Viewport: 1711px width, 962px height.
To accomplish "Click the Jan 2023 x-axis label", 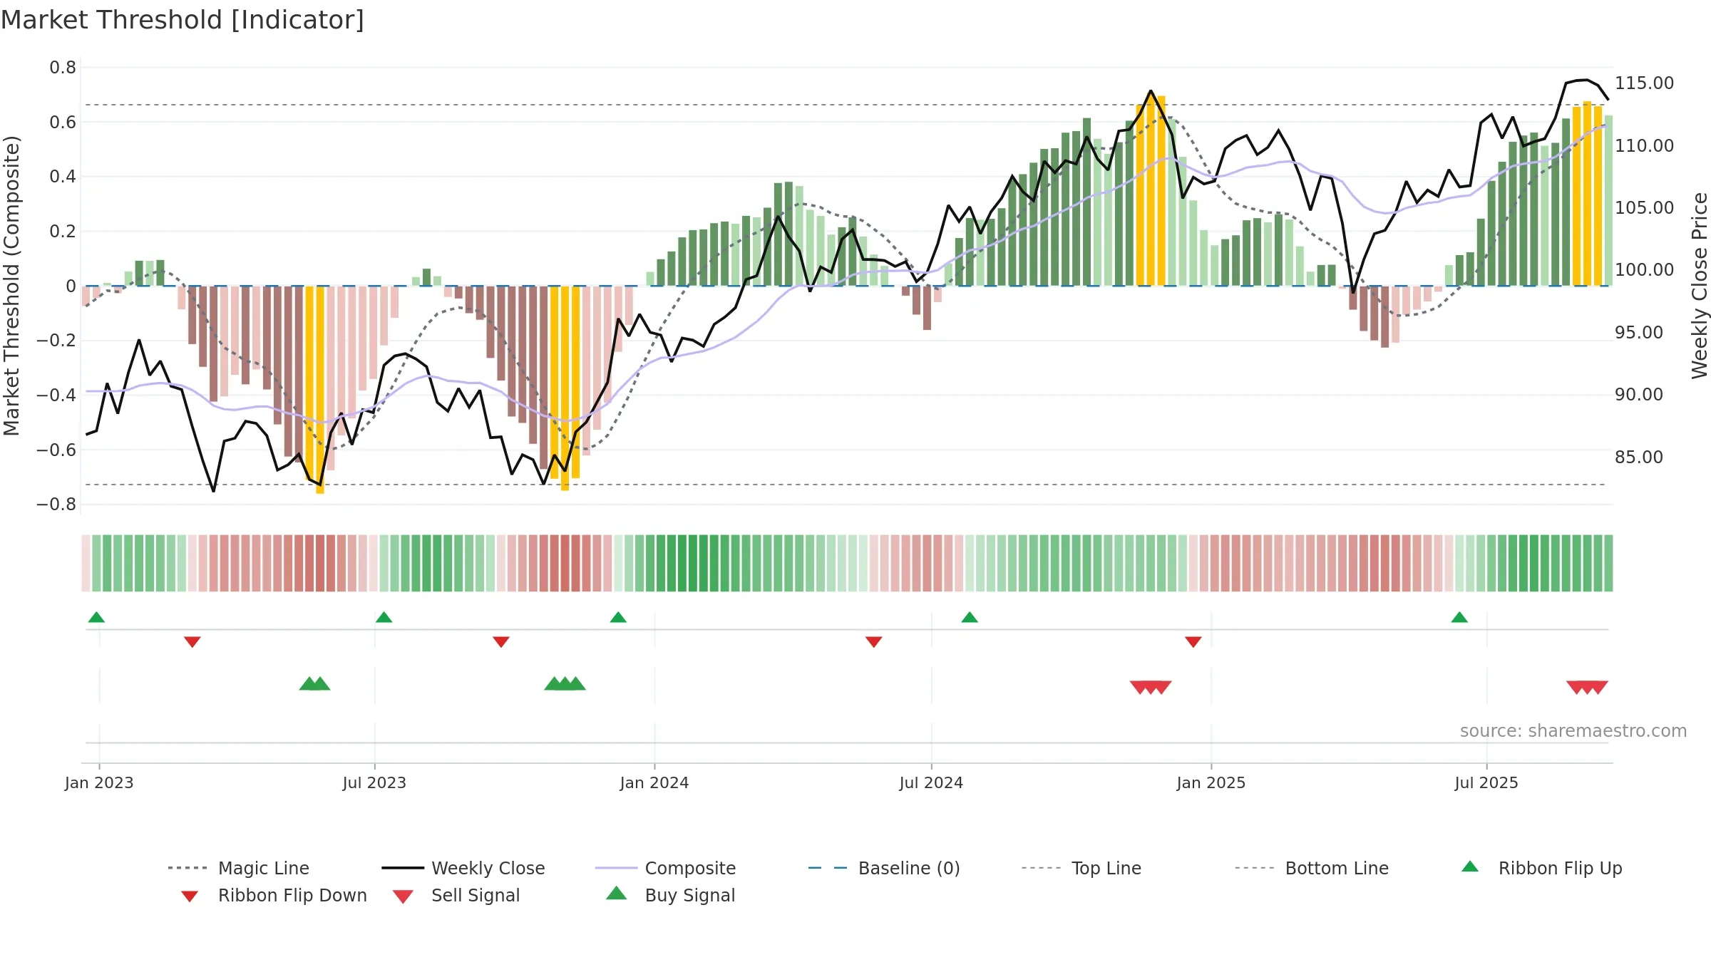I will tap(99, 783).
